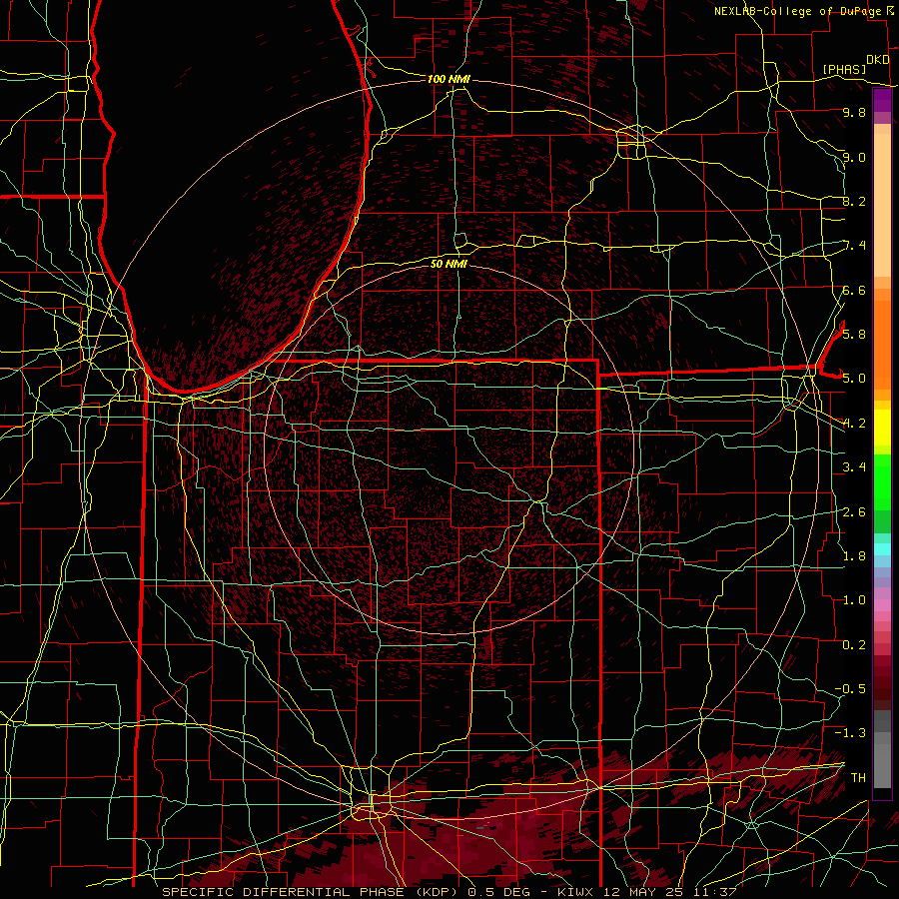Click the -1.3 legend value
899x899 pixels.
[x=850, y=733]
